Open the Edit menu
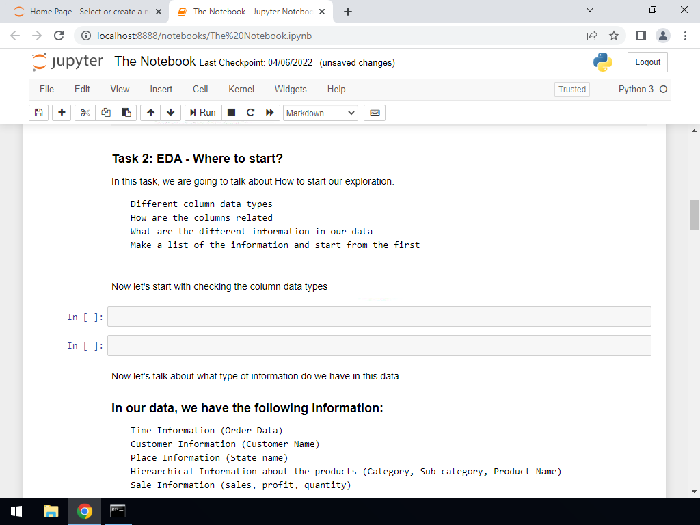 82,90
